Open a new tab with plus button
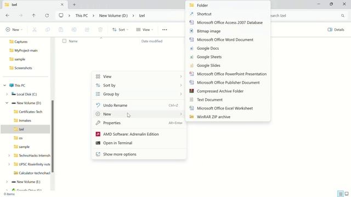Viewport: 351px width, 197px height. point(74,4)
